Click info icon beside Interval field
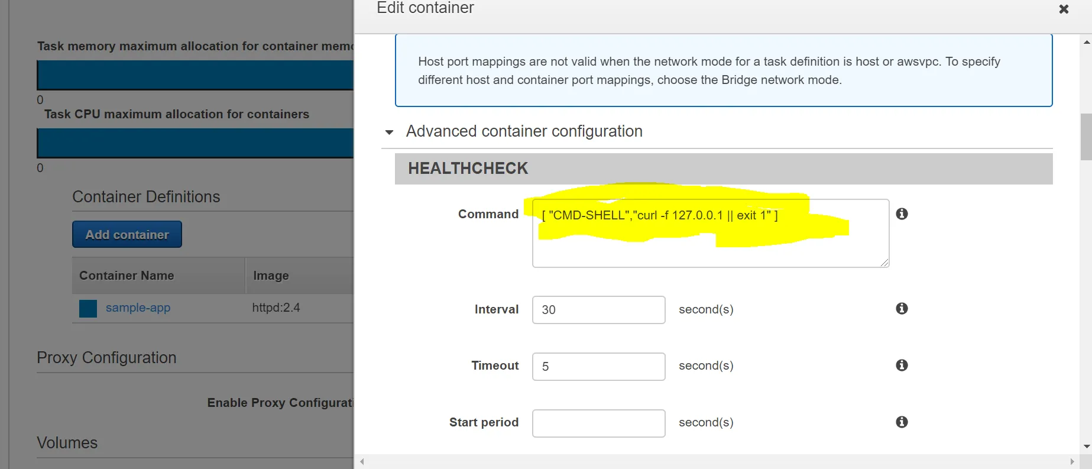1092x469 pixels. pos(902,309)
